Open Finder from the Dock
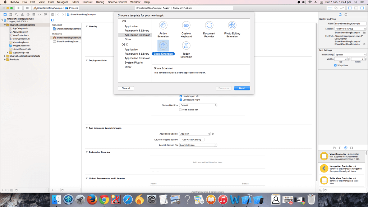Image resolution: width=368 pixels, height=207 pixels. point(56,199)
